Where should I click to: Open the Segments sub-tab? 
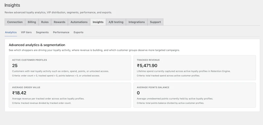pyautogui.click(x=42, y=32)
